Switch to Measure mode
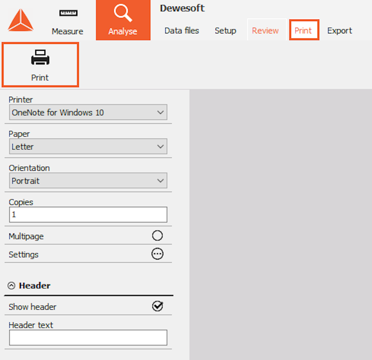The height and width of the screenshot is (360, 372). point(68,22)
